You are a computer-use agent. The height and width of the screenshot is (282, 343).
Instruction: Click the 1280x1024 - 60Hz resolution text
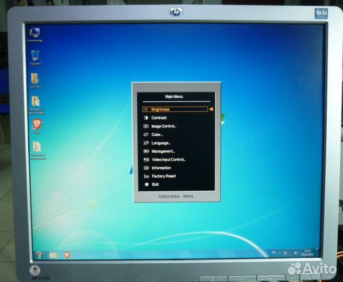pyautogui.click(x=175, y=196)
